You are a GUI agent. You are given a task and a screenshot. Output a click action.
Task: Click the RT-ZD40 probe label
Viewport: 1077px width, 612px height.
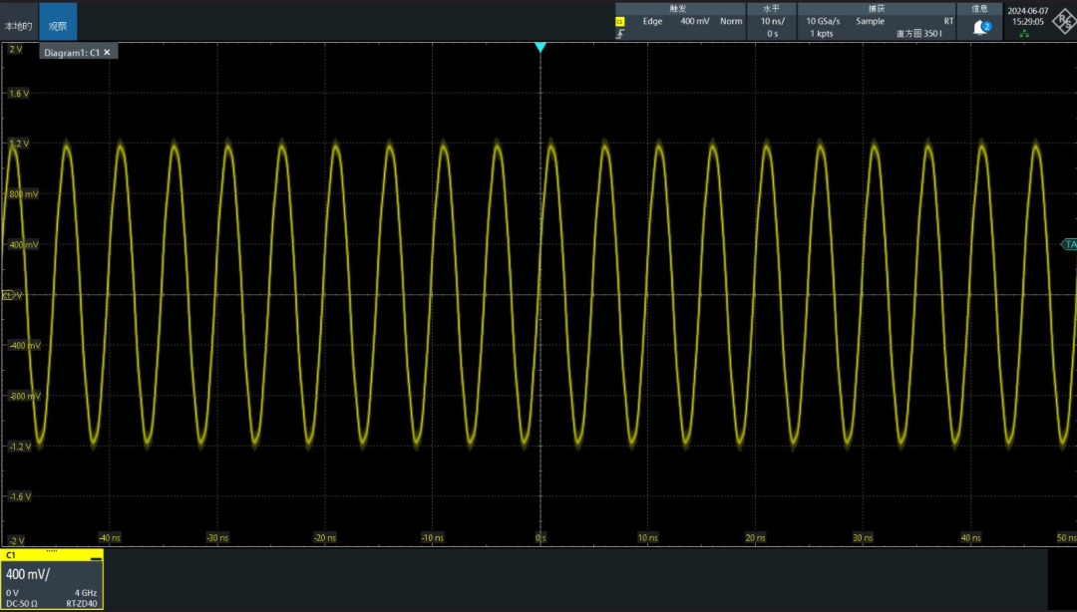(82, 604)
